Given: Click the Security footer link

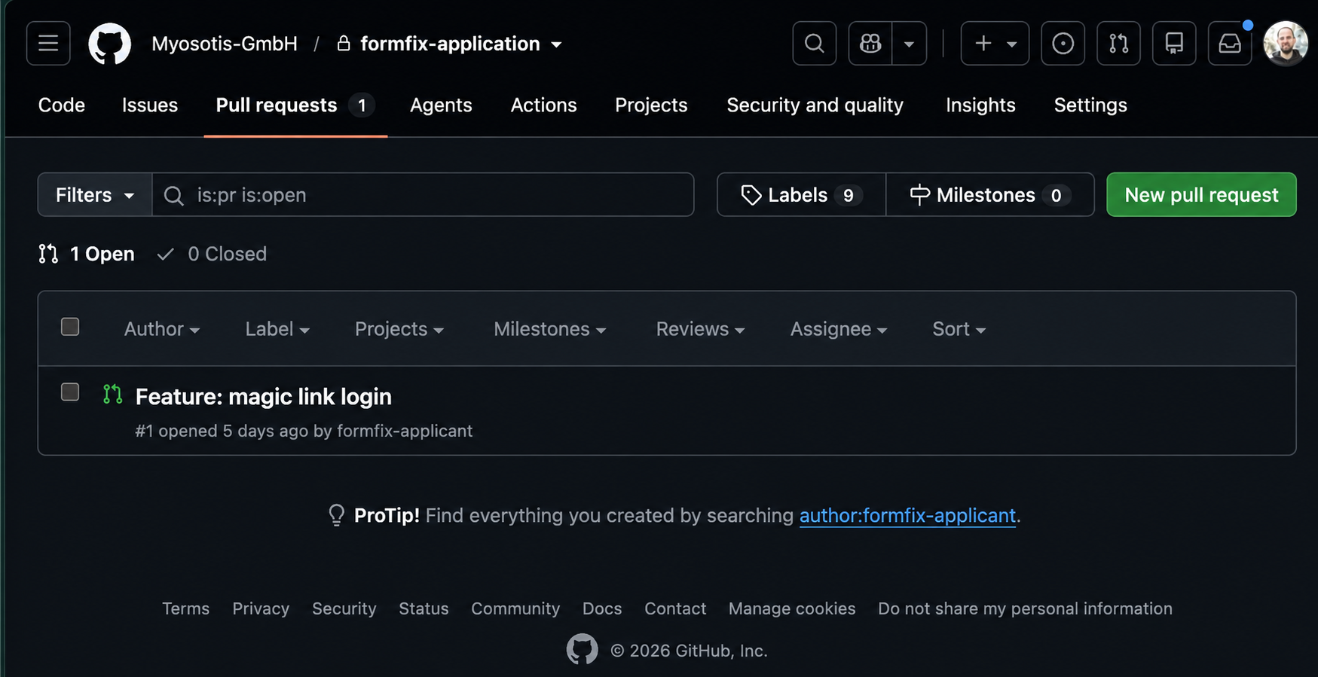Looking at the screenshot, I should click(344, 608).
